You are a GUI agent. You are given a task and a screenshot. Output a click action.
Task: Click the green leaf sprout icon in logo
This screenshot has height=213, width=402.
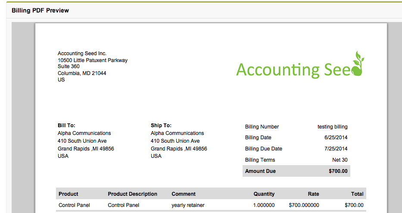pos(358,63)
